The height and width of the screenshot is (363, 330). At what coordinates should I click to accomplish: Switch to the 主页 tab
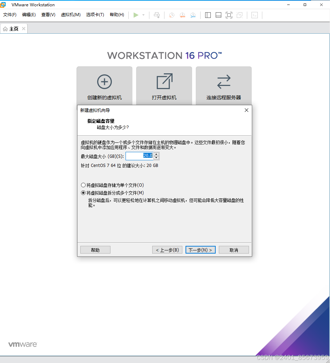click(14, 29)
